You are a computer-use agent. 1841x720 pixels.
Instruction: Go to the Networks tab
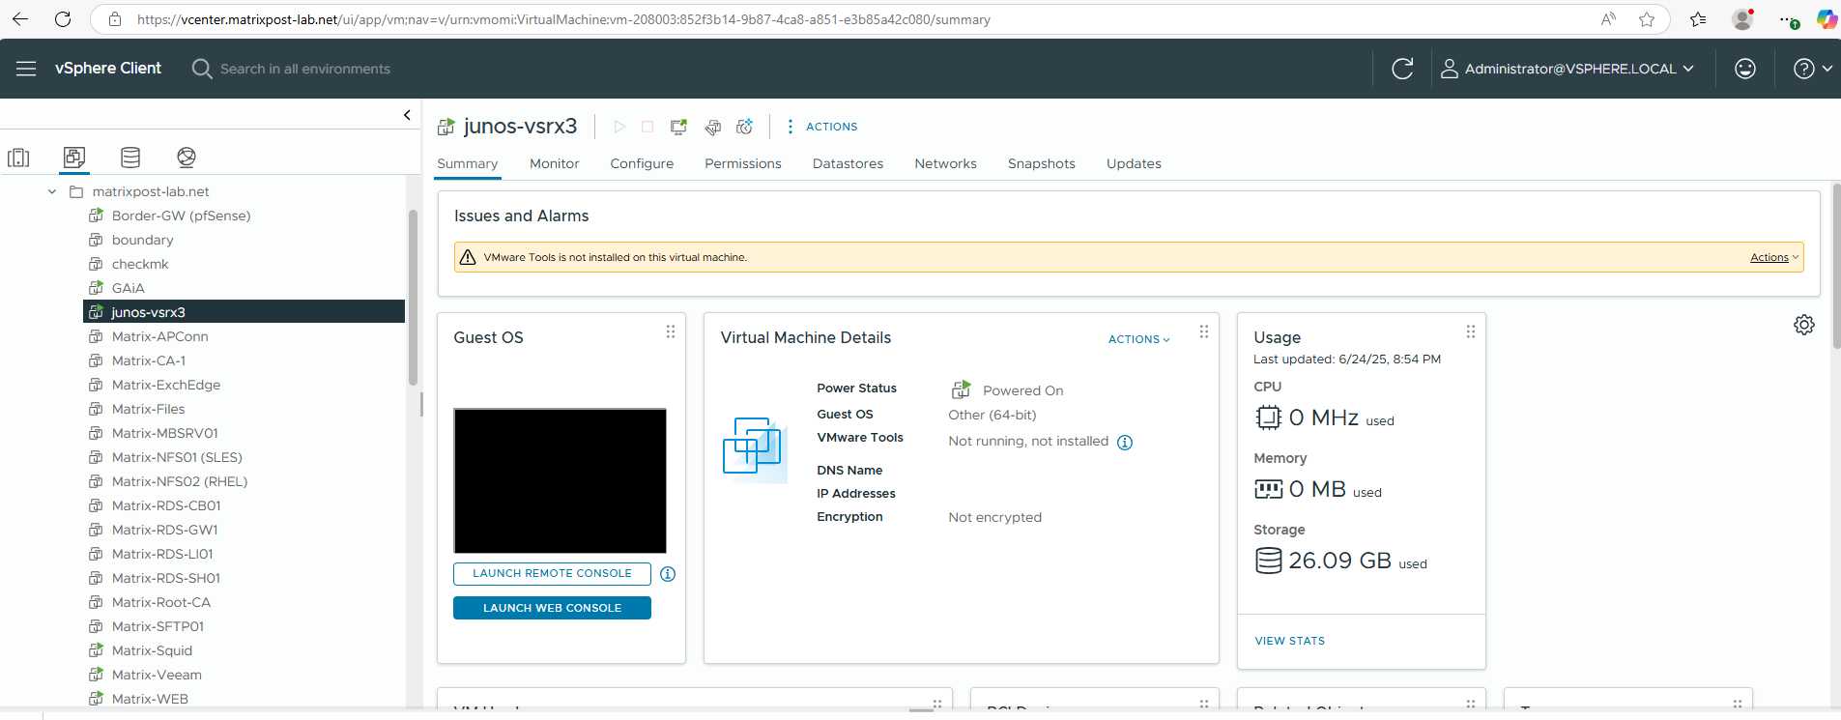tap(946, 163)
